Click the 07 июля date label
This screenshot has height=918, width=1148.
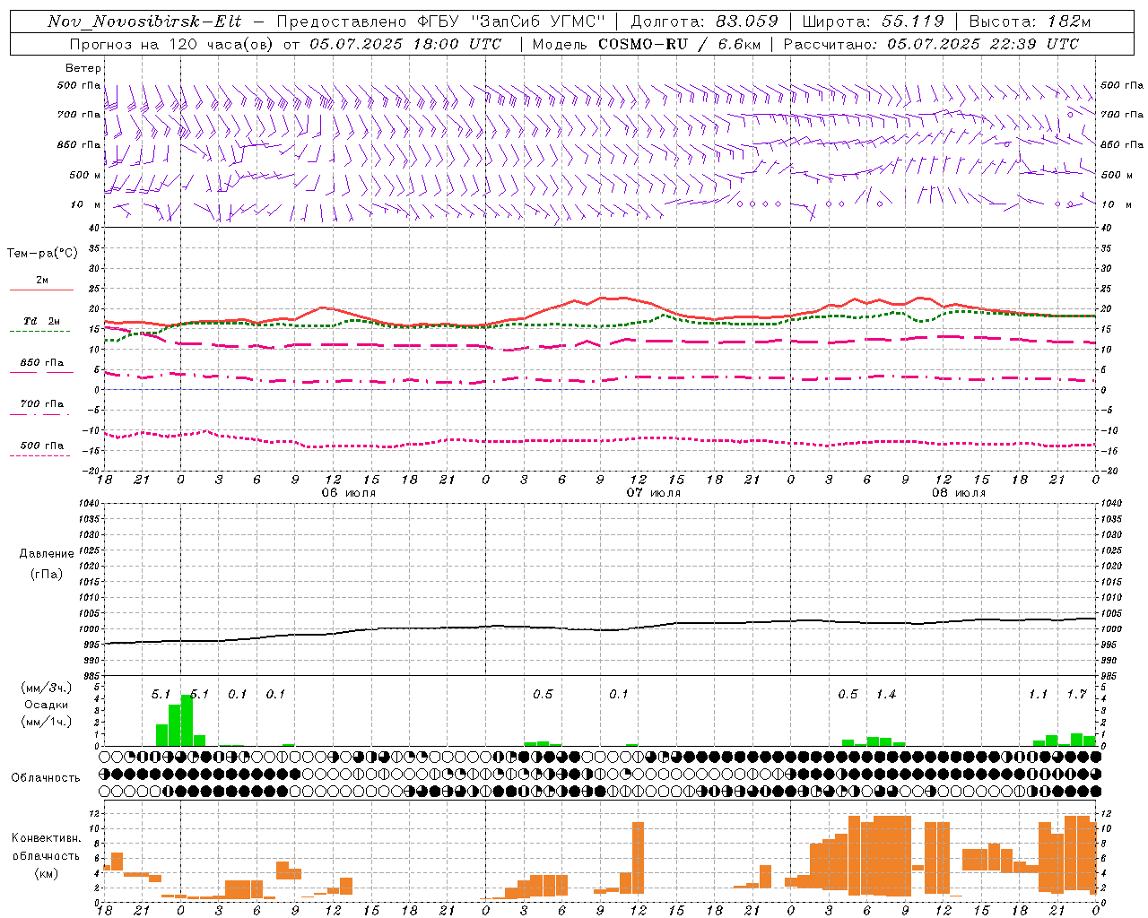tap(654, 493)
